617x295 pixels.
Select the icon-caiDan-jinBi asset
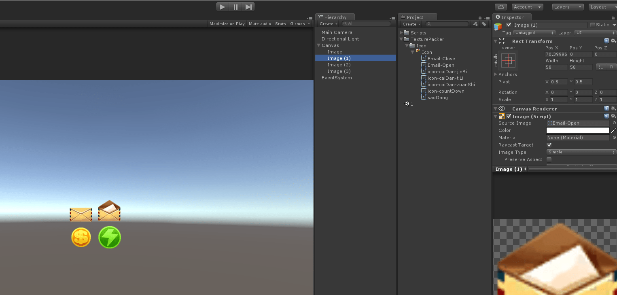446,71
